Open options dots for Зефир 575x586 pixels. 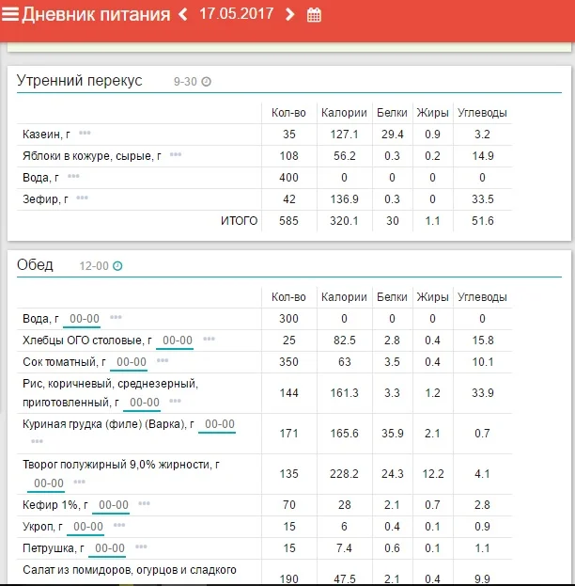pyautogui.click(x=82, y=198)
